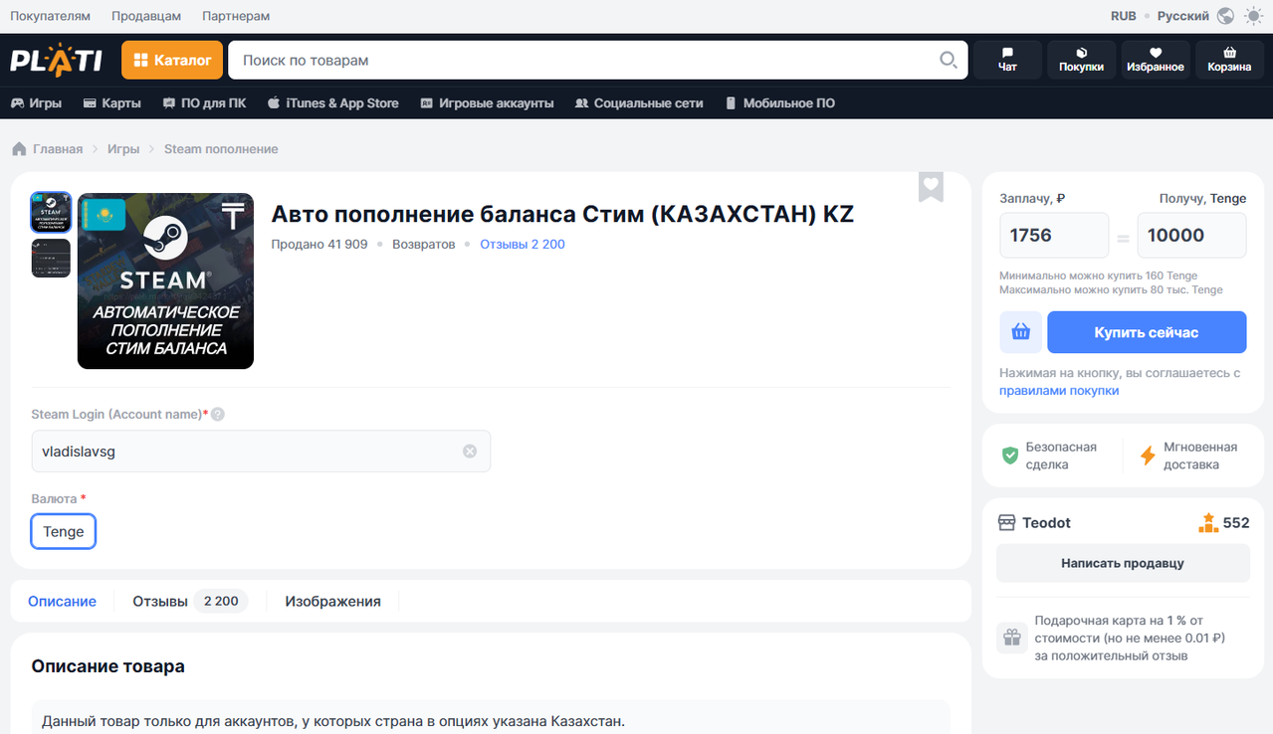Open the Русский language selector
The width and height of the screenshot is (1273, 734).
(1183, 16)
